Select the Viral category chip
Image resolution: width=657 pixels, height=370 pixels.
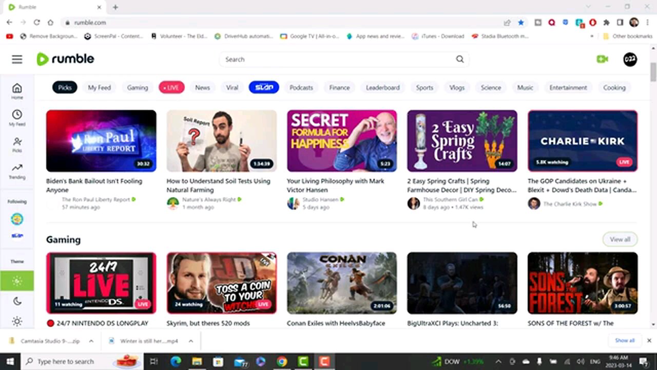tap(232, 87)
